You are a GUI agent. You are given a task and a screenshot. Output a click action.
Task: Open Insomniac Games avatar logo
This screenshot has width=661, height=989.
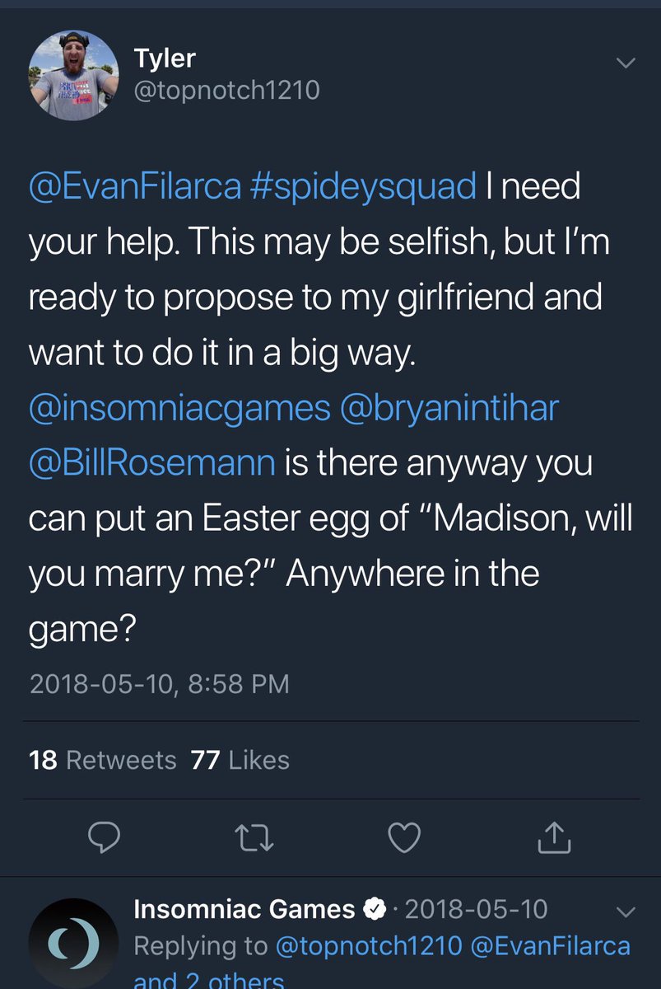[x=72, y=941]
